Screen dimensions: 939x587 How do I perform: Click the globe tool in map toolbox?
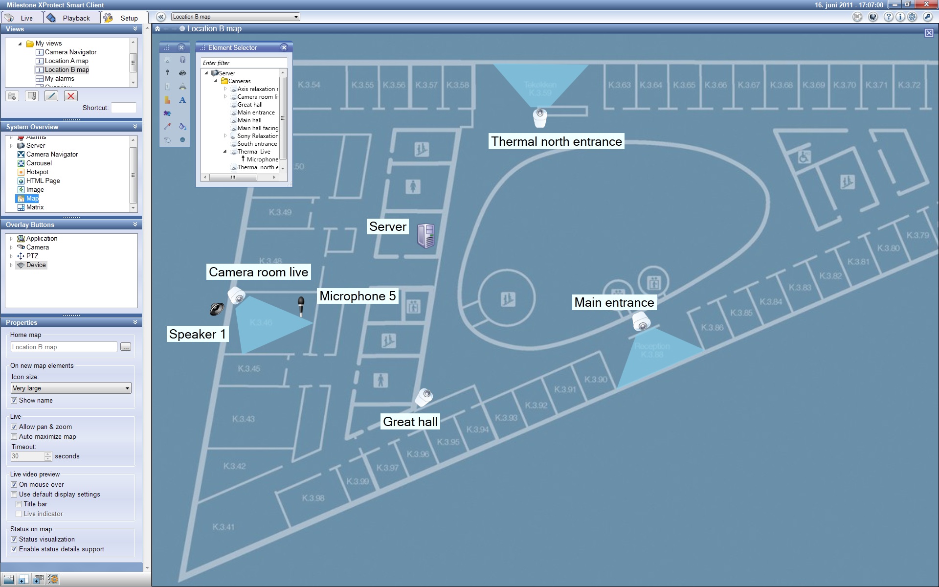pyautogui.click(x=182, y=139)
